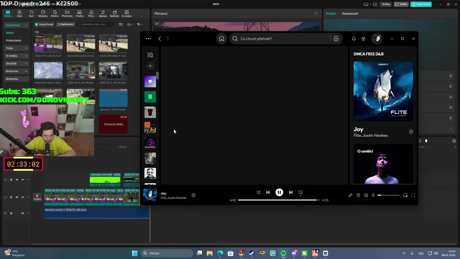The height and width of the screenshot is (259, 460).
Task: Hide the main video track eye icon
Action: [17, 197]
